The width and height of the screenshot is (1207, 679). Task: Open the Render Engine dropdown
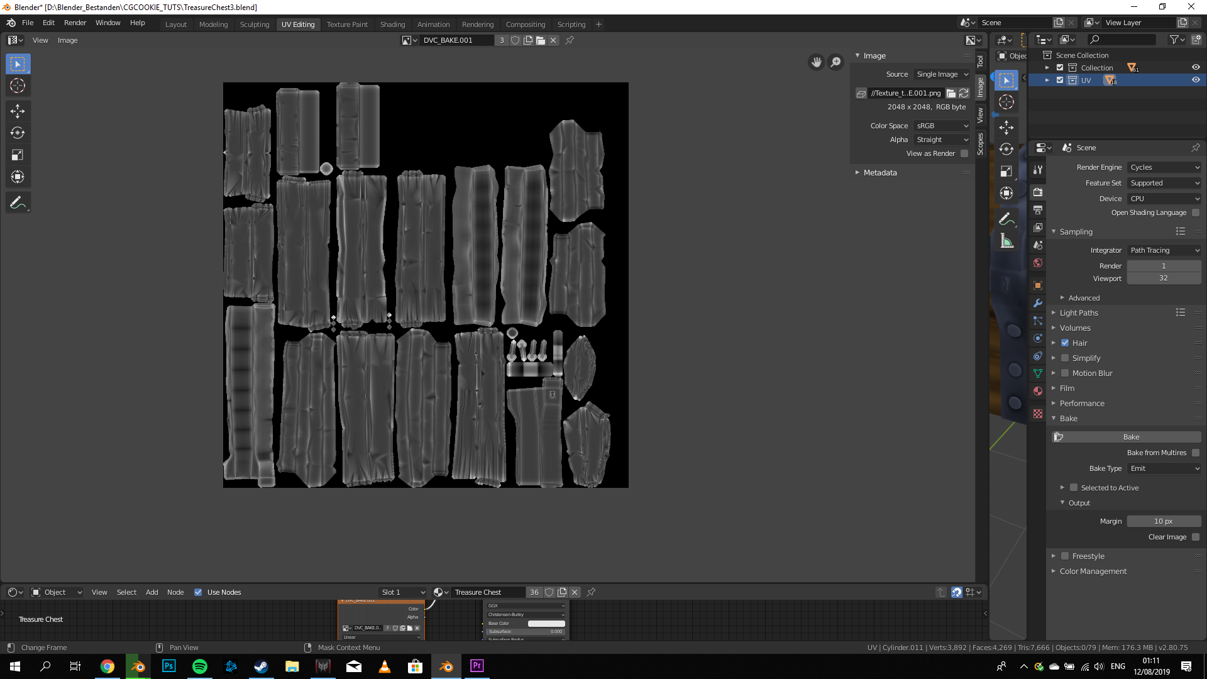(x=1164, y=167)
